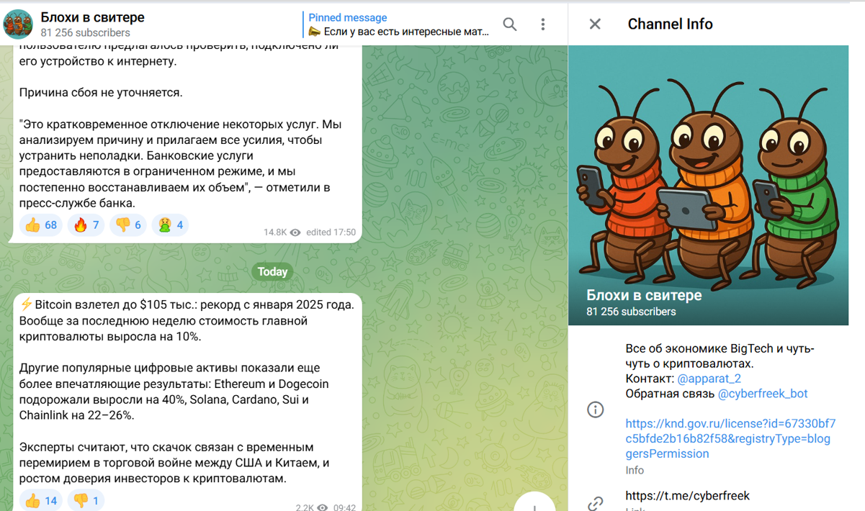Open the @apparat_2 contact link

point(709,379)
